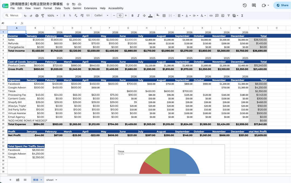The height and width of the screenshot is (183, 291).
Task: Toggle strikethrough formatting
Action: point(144,16)
